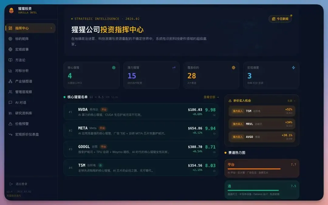Open AI 对话 chat page

[31, 103]
